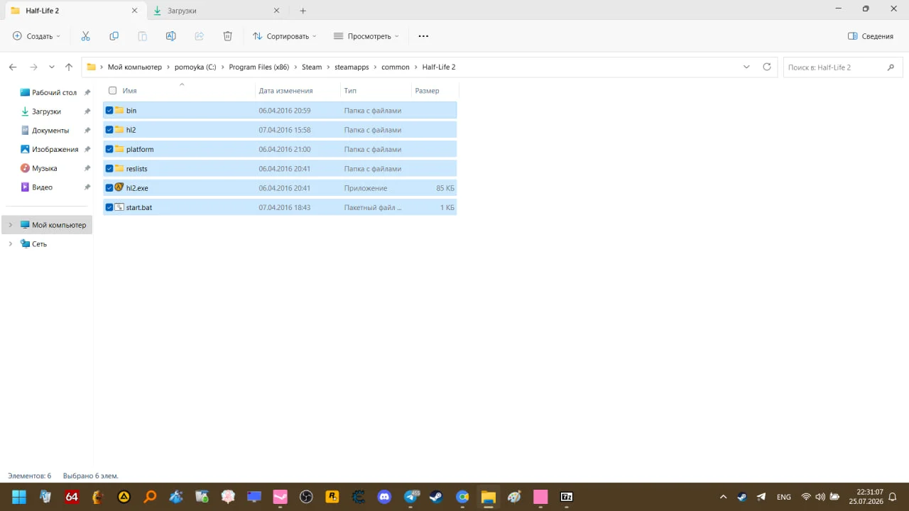Screen dimensions: 909x511
Task: Open the Просмотреть dropdown
Action: click(366, 36)
